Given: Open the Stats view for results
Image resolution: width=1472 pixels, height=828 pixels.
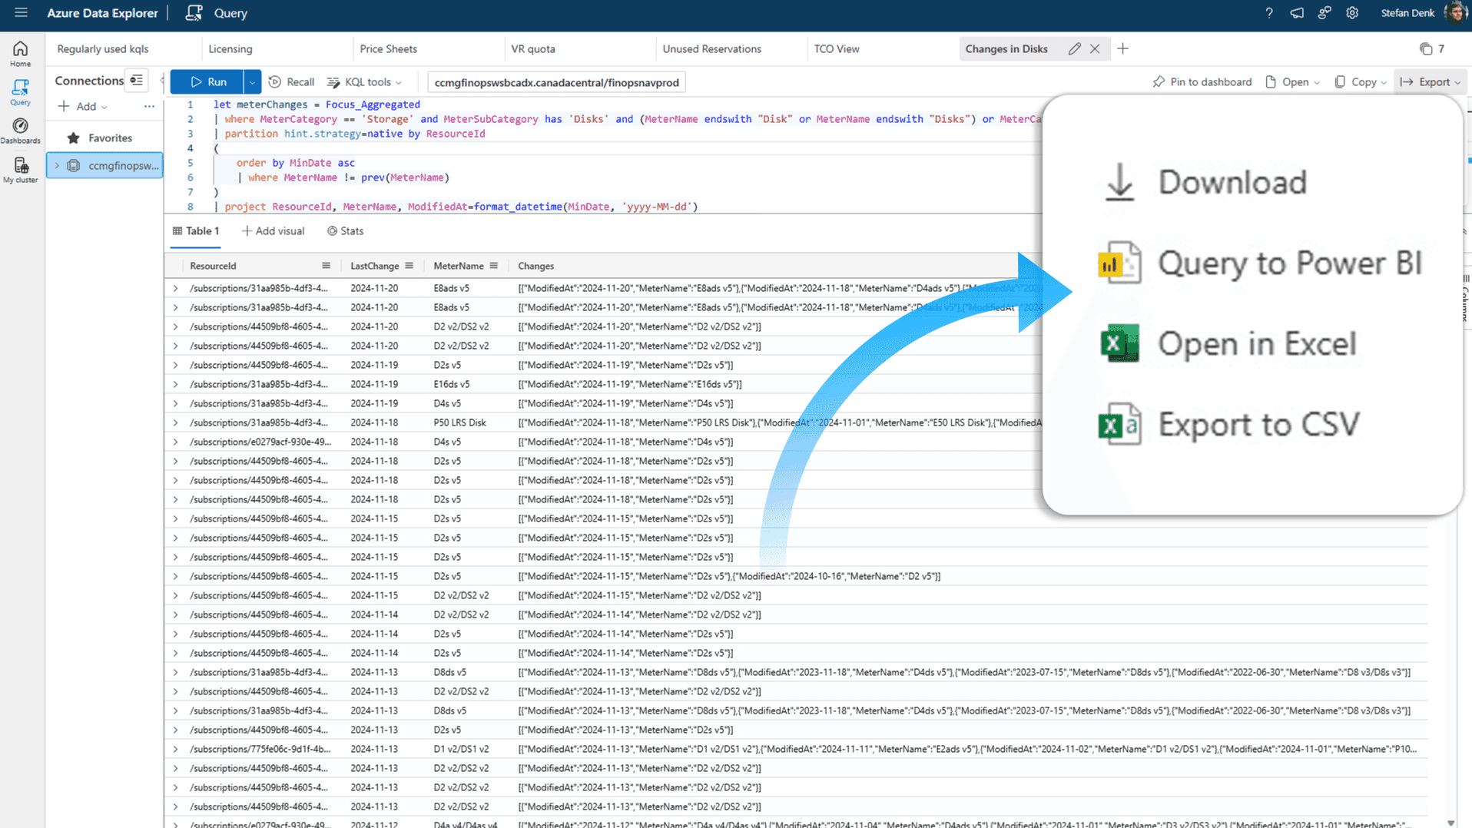Looking at the screenshot, I should 346,230.
